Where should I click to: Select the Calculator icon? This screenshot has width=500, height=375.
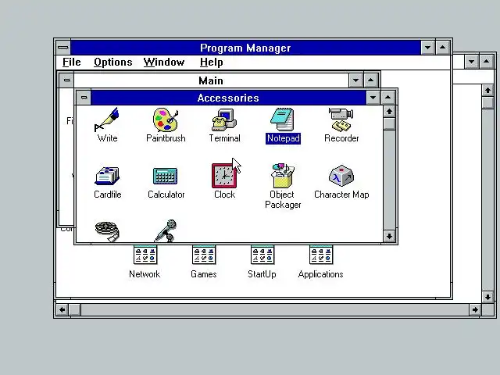click(x=166, y=176)
